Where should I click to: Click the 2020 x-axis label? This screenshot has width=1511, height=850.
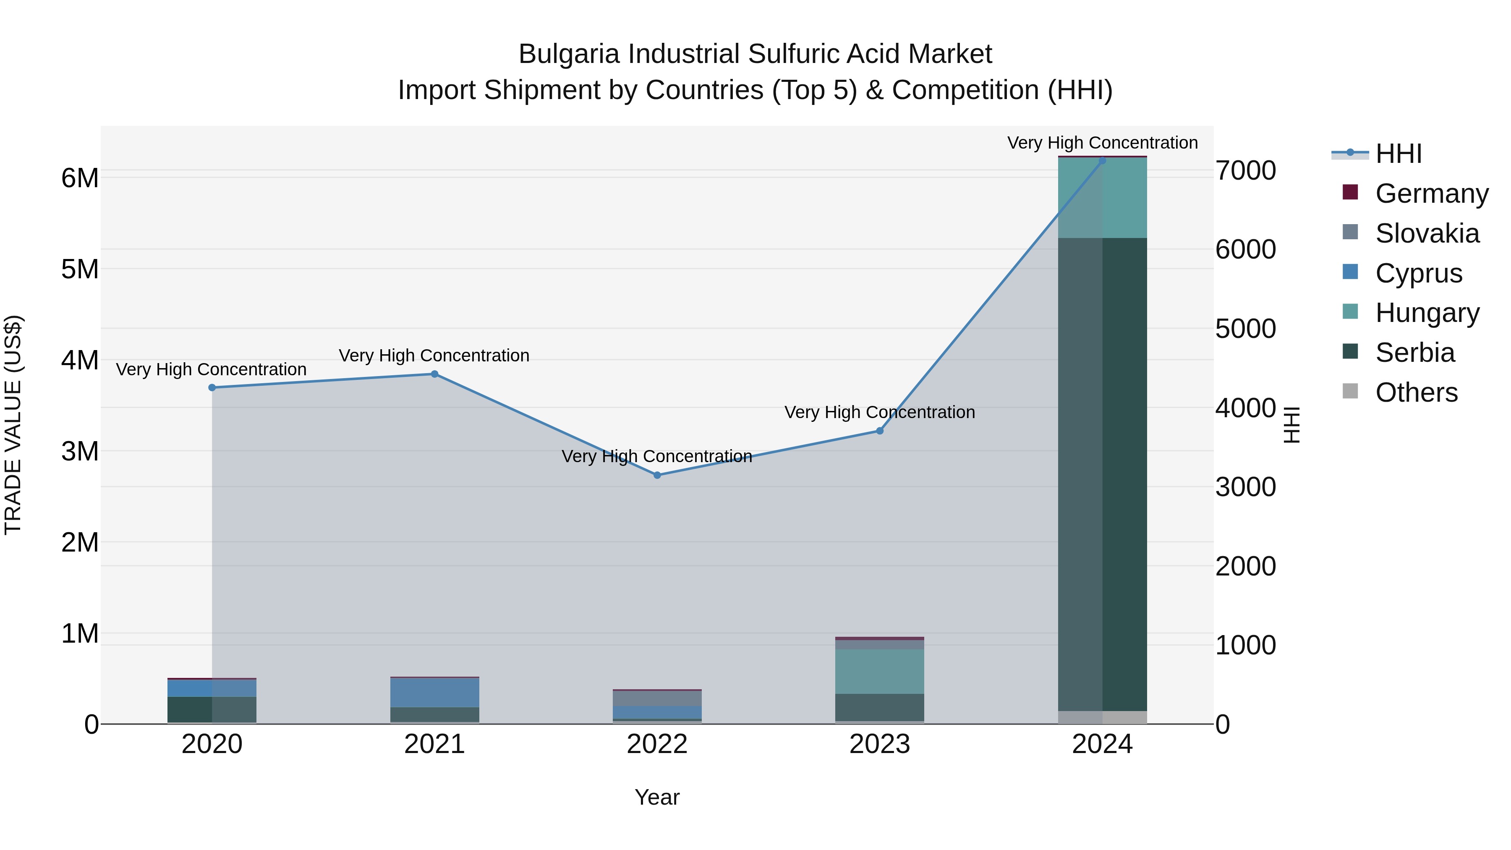click(212, 744)
